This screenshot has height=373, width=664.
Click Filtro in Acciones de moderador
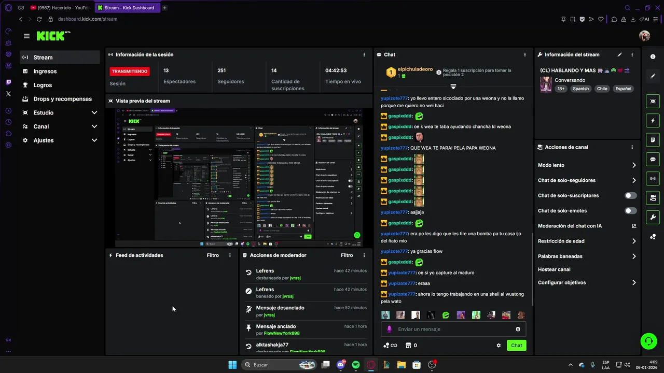click(x=347, y=255)
